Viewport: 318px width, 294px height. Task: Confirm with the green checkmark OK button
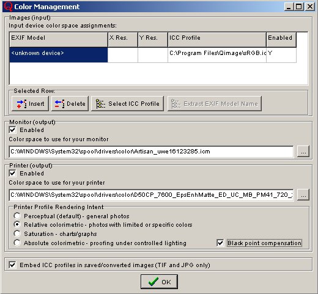pyautogui.click(x=159, y=282)
